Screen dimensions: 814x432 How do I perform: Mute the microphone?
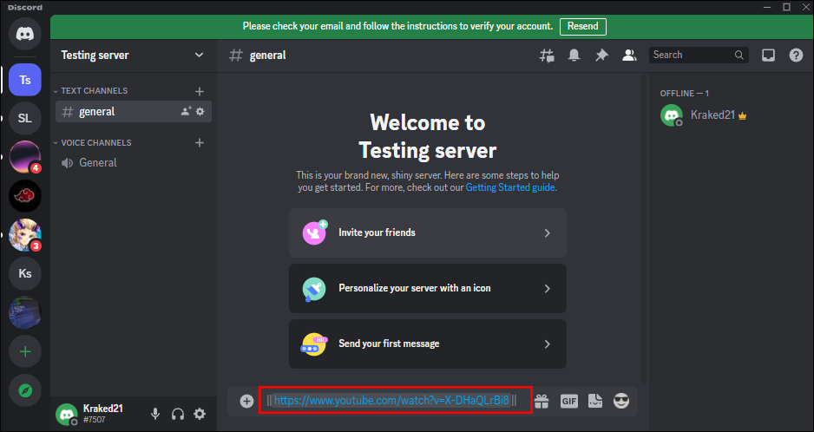pos(155,414)
